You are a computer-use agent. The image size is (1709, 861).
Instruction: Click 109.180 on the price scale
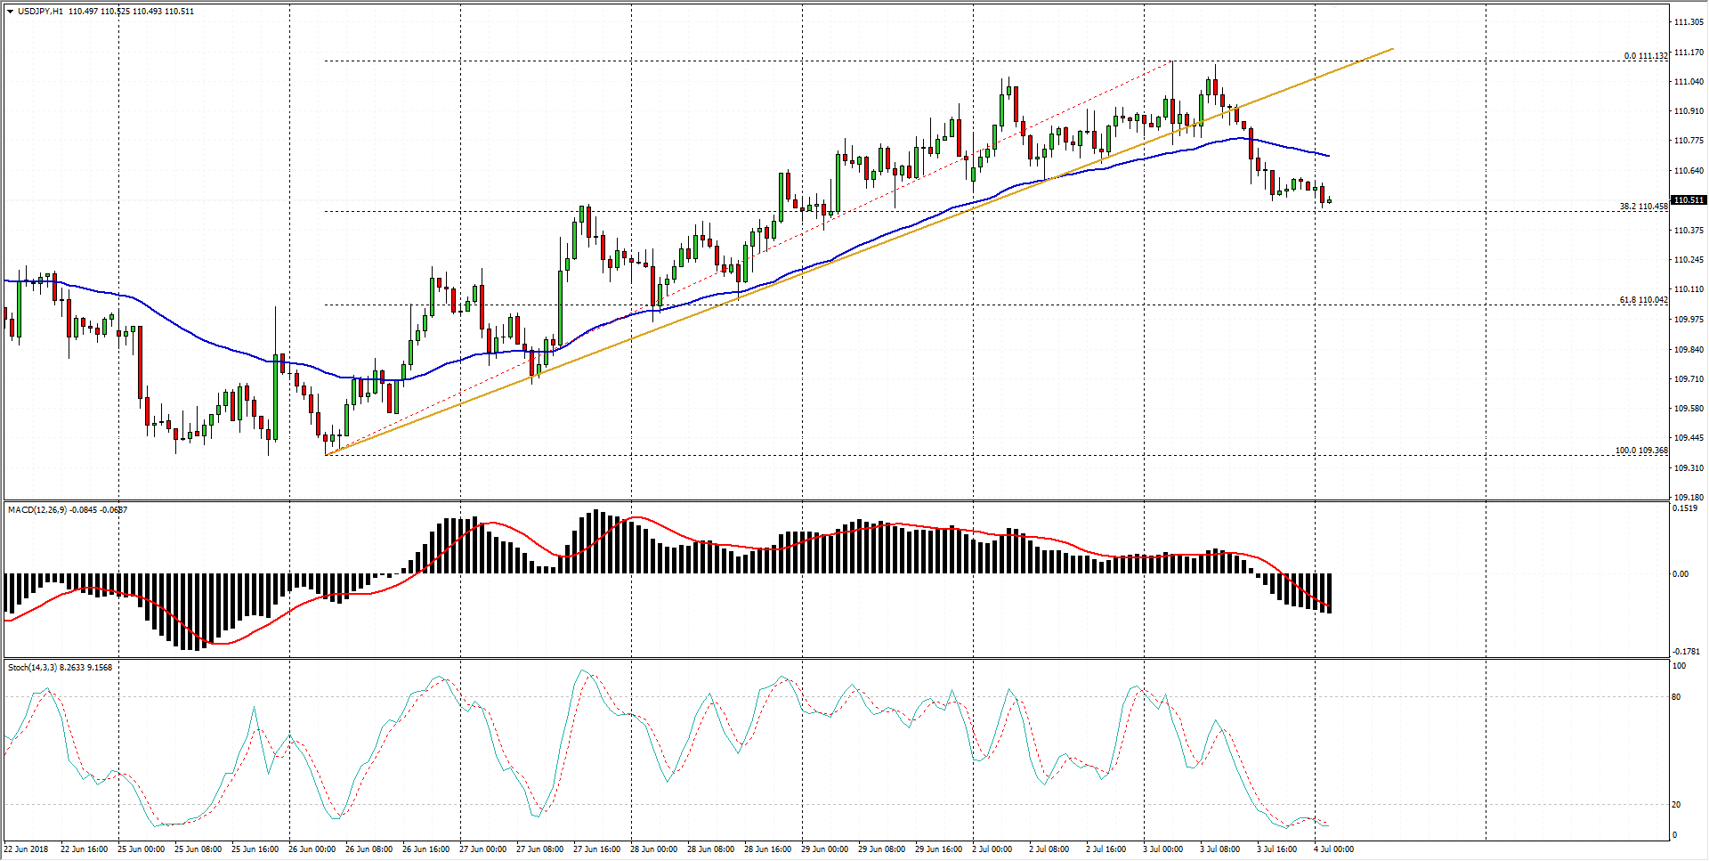tap(1688, 497)
